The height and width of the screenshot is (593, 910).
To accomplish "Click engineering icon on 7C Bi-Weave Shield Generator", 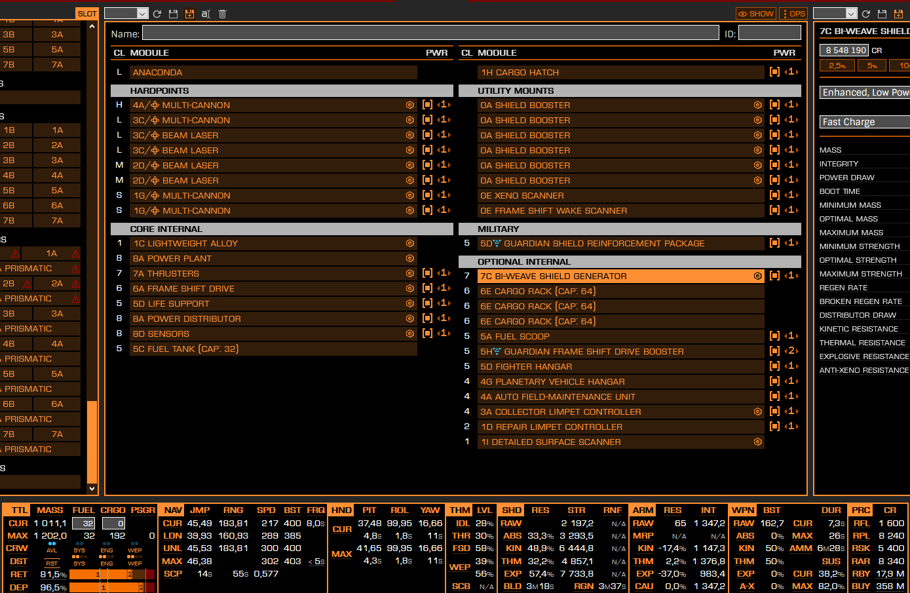I will coord(758,276).
